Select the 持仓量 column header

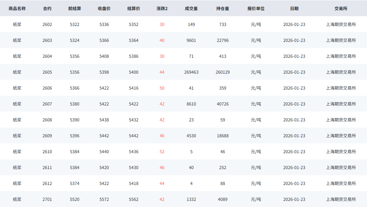(x=223, y=9)
